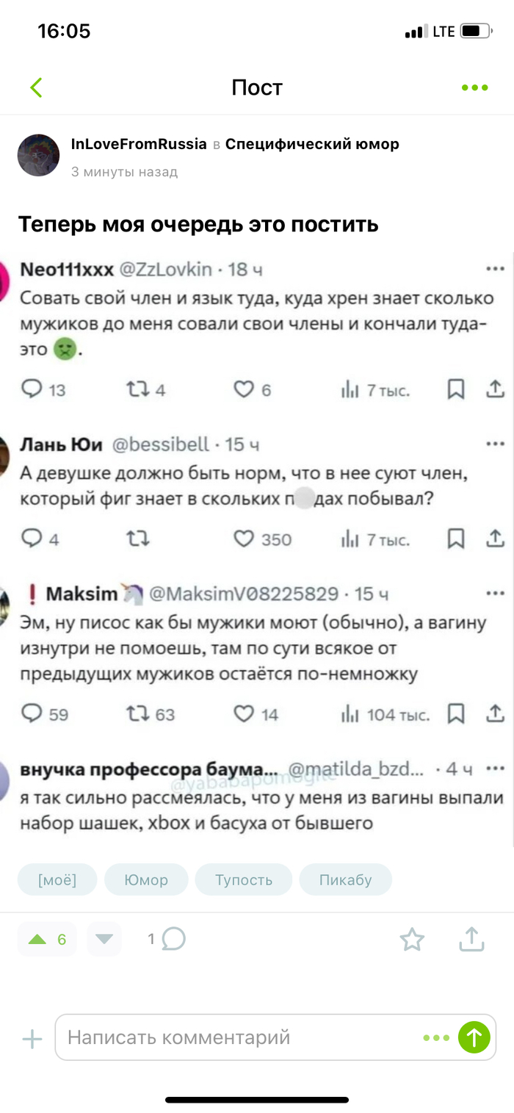Select the [моё] tag

[57, 879]
